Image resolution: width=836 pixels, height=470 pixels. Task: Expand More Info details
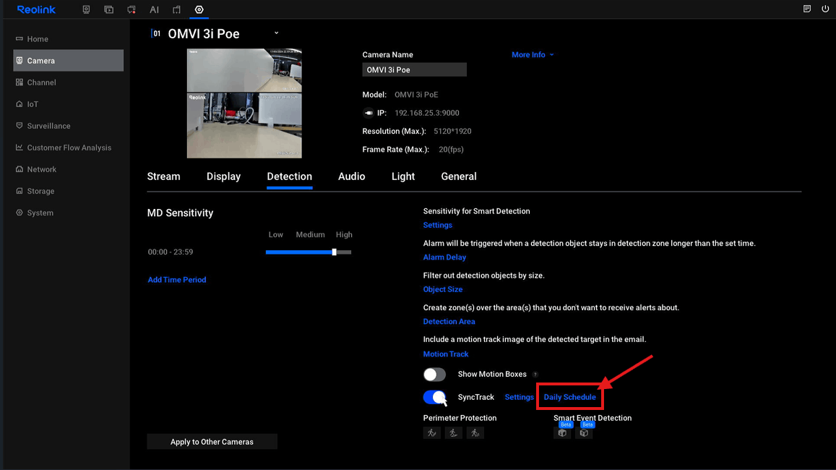(x=533, y=55)
